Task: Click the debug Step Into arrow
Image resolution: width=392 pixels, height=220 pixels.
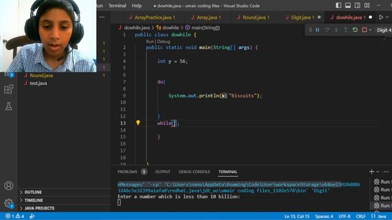Action: [336, 30]
